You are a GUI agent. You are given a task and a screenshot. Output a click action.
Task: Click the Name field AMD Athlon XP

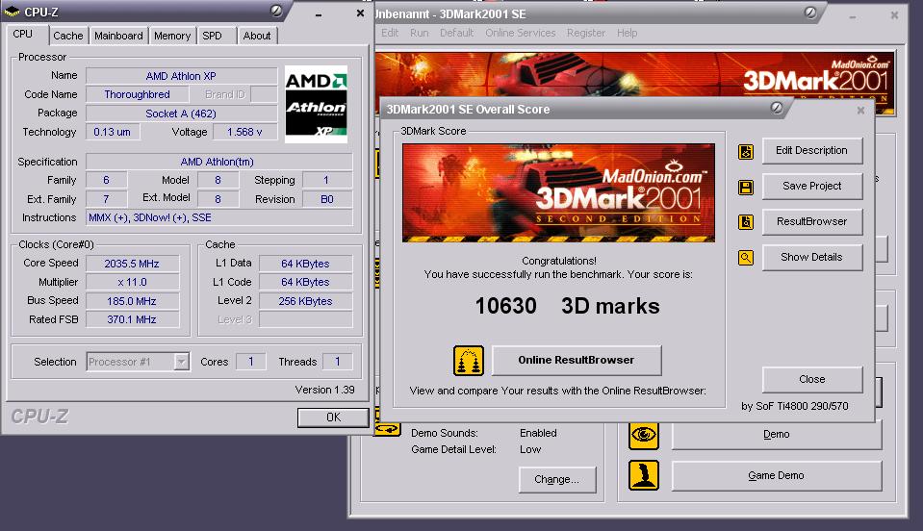point(181,76)
